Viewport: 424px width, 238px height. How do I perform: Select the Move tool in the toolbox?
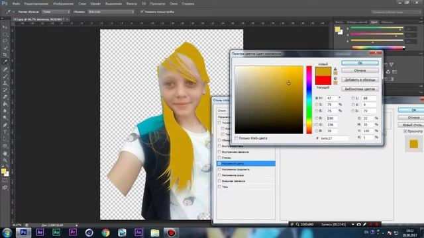coord(5,27)
